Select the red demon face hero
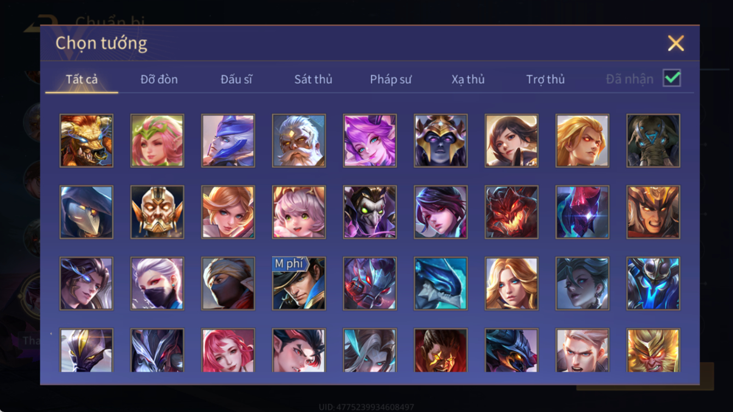Image resolution: width=733 pixels, height=412 pixels. click(x=512, y=212)
